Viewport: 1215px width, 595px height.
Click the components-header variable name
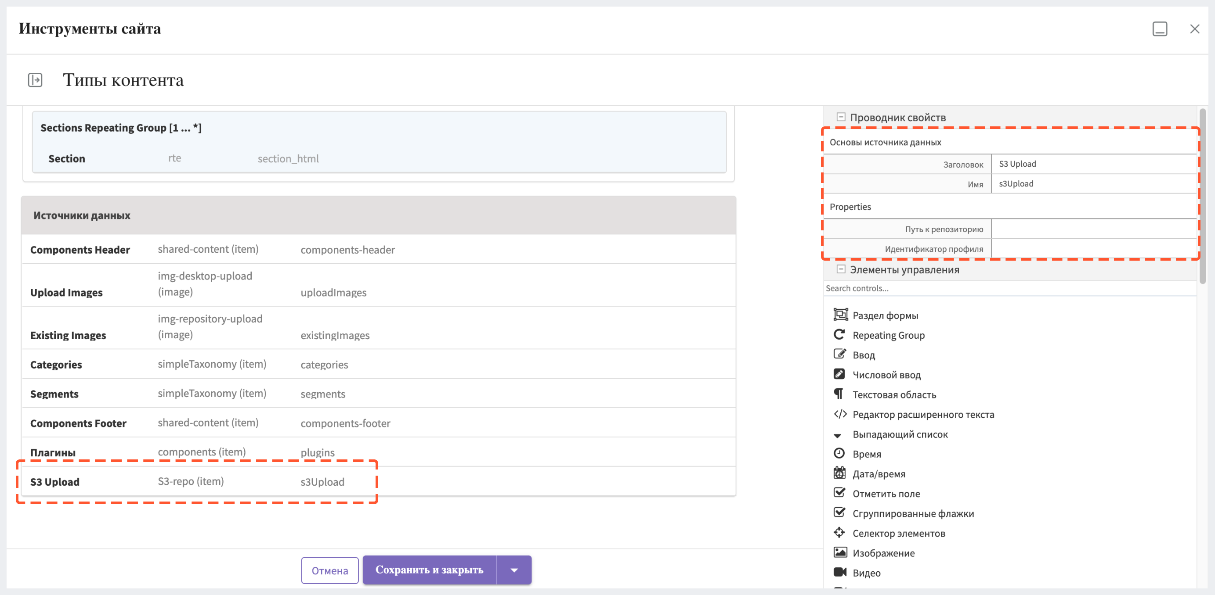click(x=347, y=250)
